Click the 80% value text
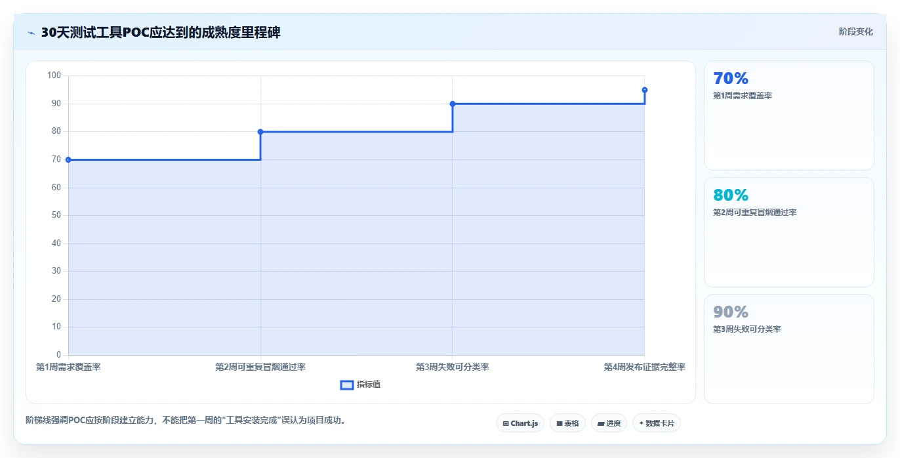This screenshot has height=458, width=900. coord(730,195)
